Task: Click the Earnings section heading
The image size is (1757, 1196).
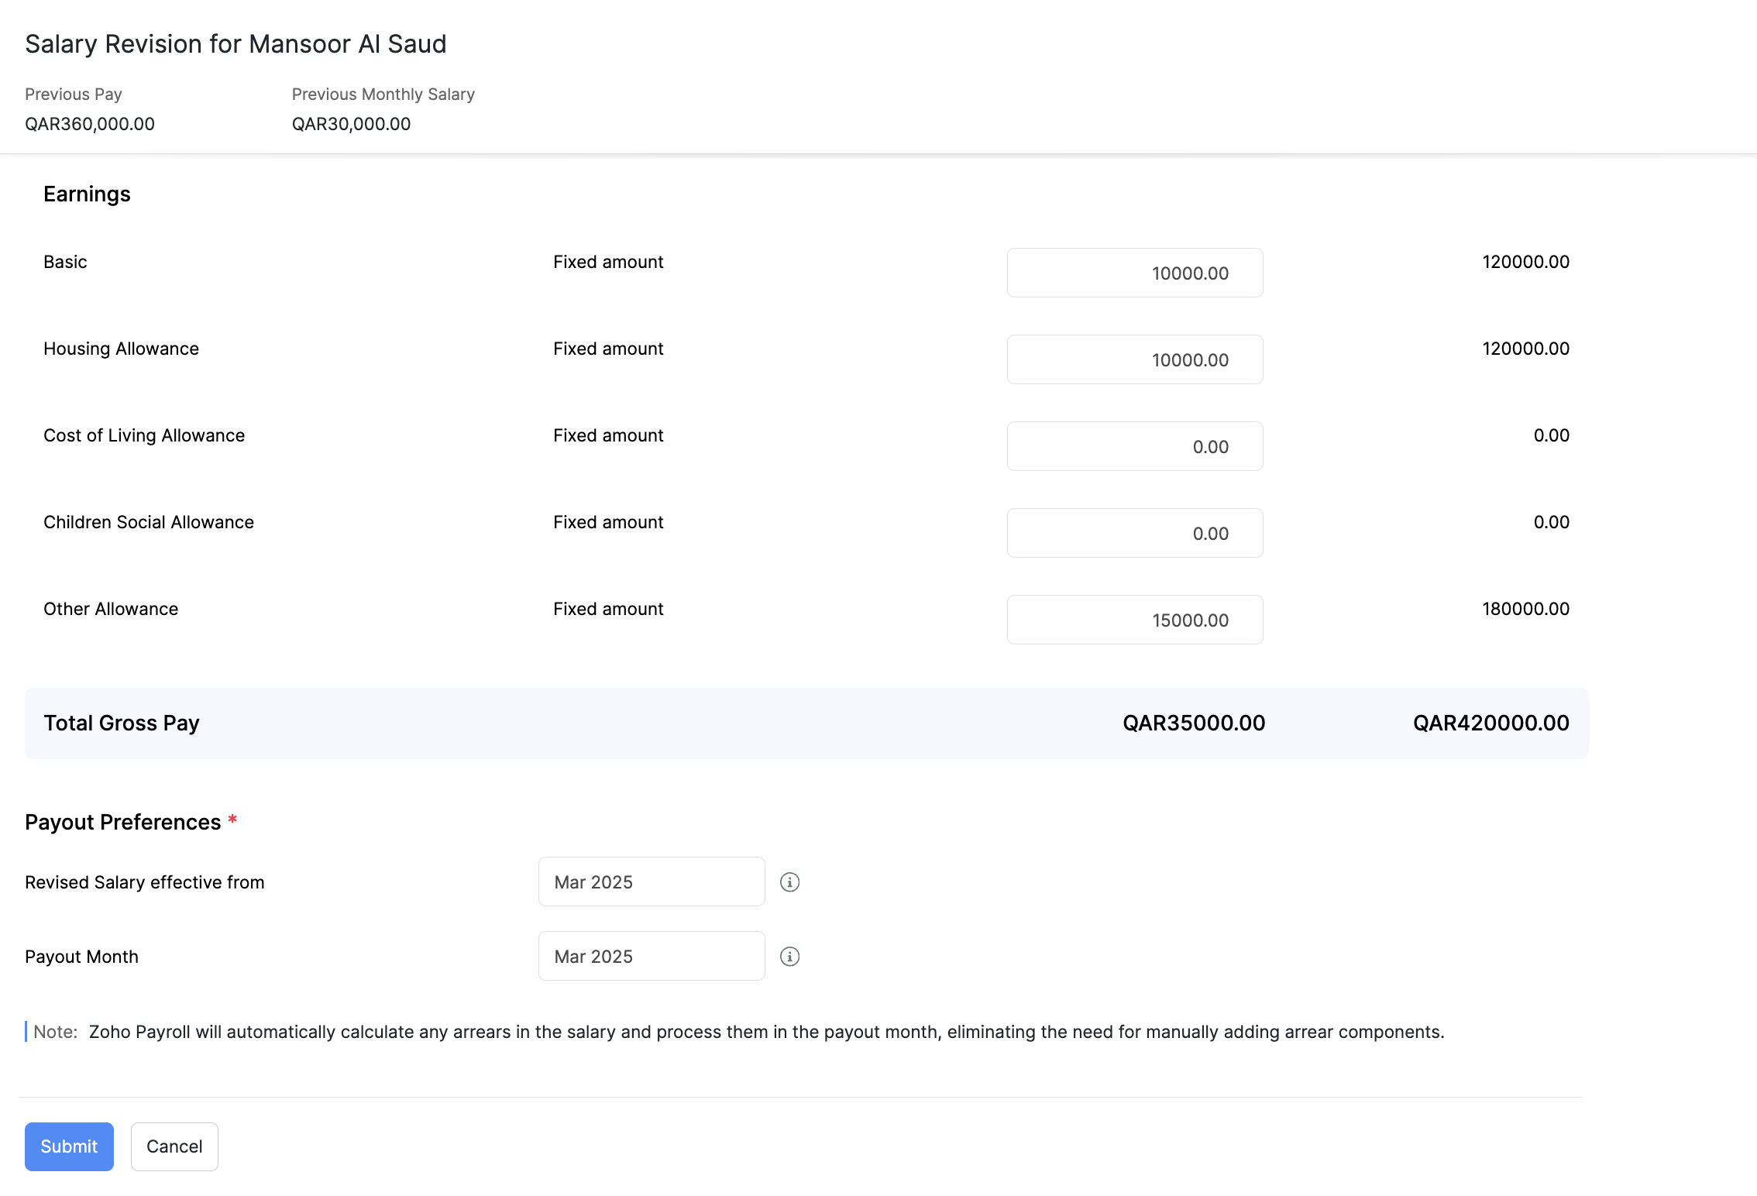Action: [87, 194]
